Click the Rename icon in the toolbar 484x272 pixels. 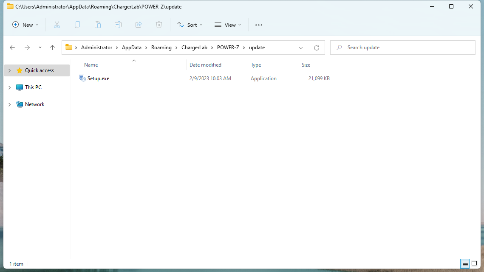tap(118, 25)
